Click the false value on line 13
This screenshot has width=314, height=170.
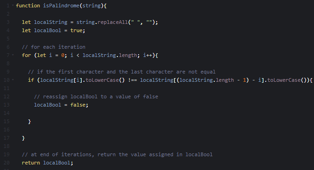coord(78,105)
